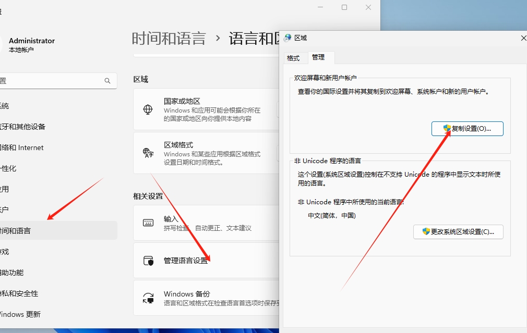
Task: Open 时间和语言 in the sidebar
Action: coord(58,231)
